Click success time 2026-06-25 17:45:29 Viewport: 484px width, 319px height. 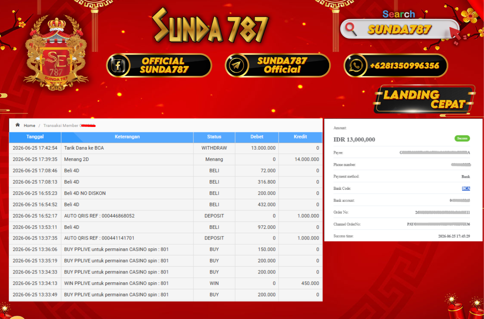click(x=454, y=236)
